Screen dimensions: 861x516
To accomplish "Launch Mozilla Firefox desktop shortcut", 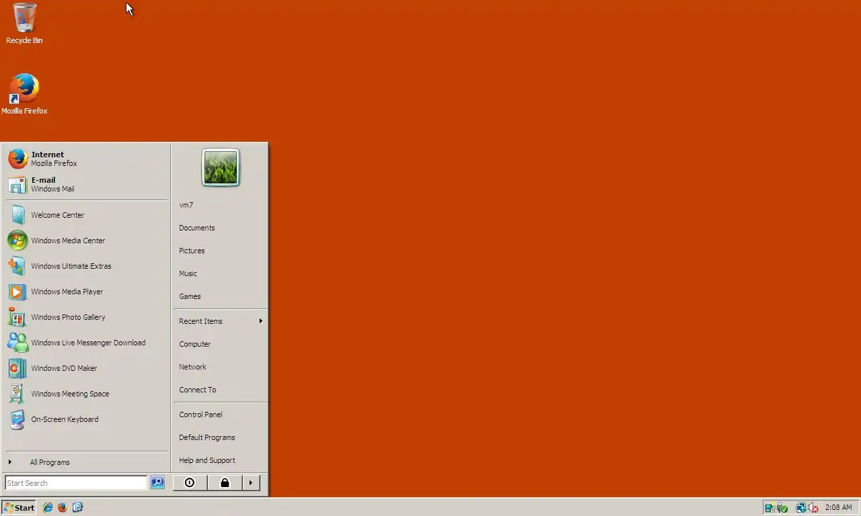I will pos(24,94).
